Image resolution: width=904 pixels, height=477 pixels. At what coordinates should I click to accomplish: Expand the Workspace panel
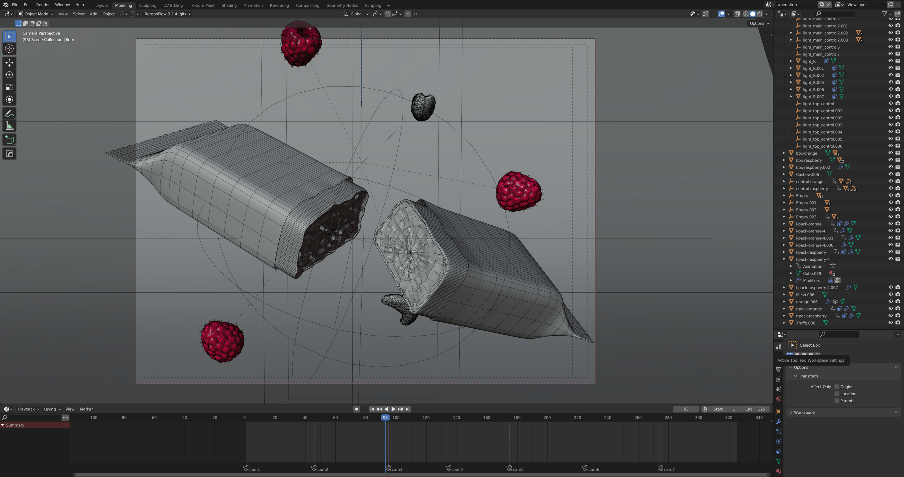[804, 412]
